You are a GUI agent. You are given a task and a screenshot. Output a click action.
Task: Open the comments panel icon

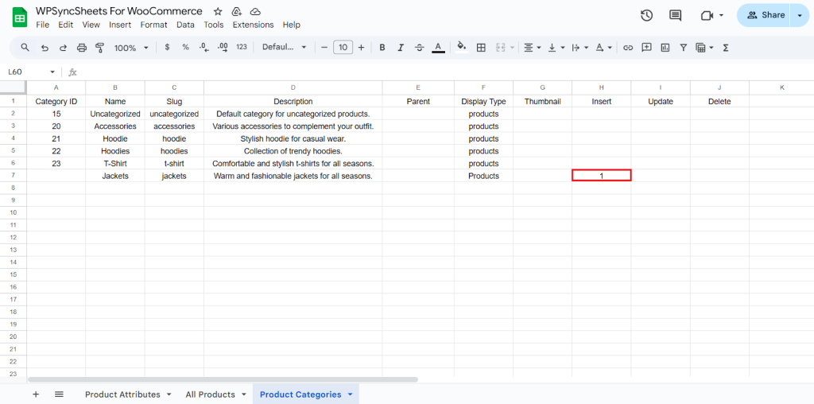tap(676, 16)
